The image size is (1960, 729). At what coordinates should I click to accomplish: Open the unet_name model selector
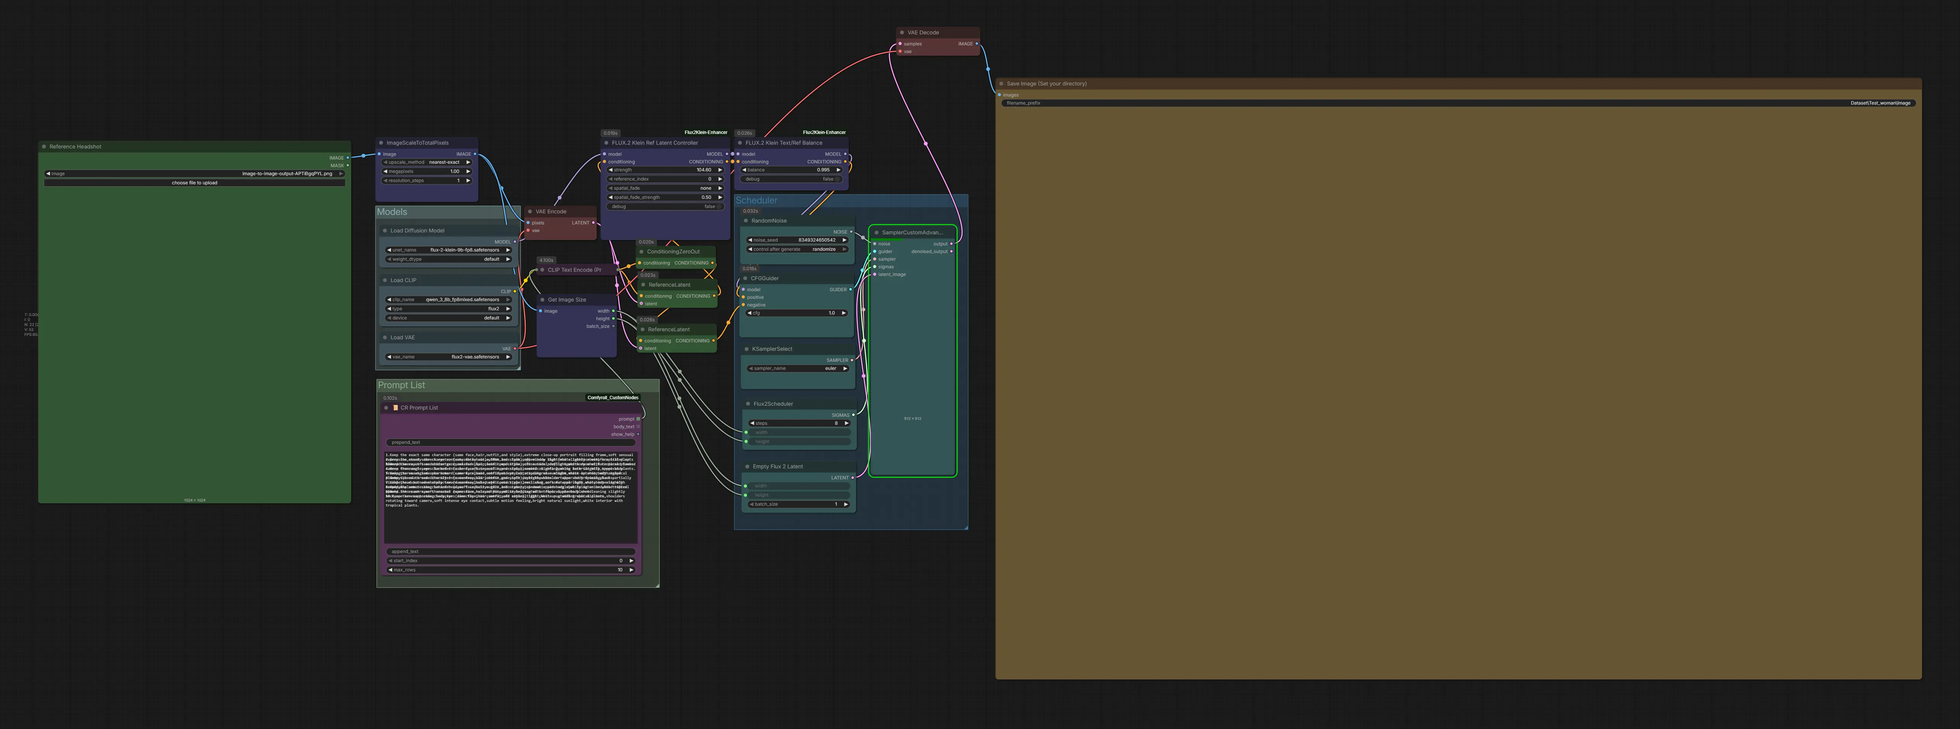(x=448, y=250)
